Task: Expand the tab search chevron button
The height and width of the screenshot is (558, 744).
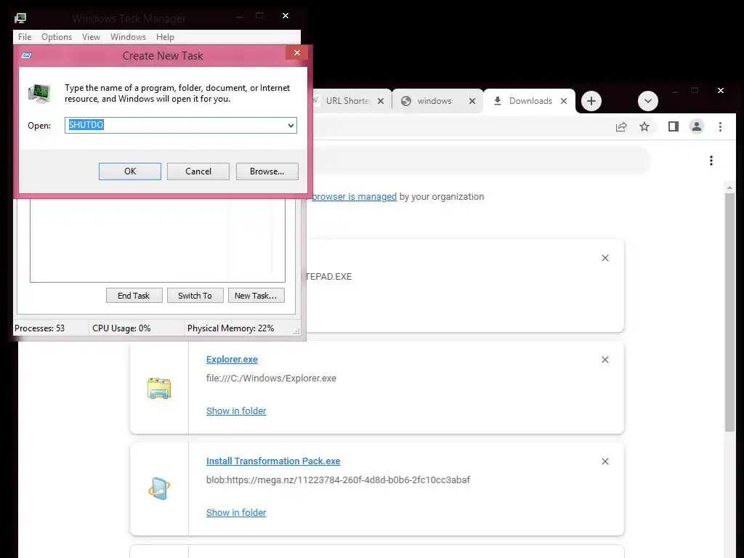Action: pos(647,101)
